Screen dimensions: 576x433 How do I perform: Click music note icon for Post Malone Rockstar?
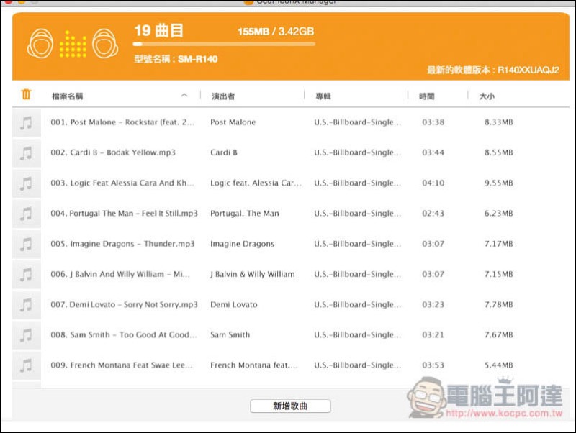click(26, 123)
